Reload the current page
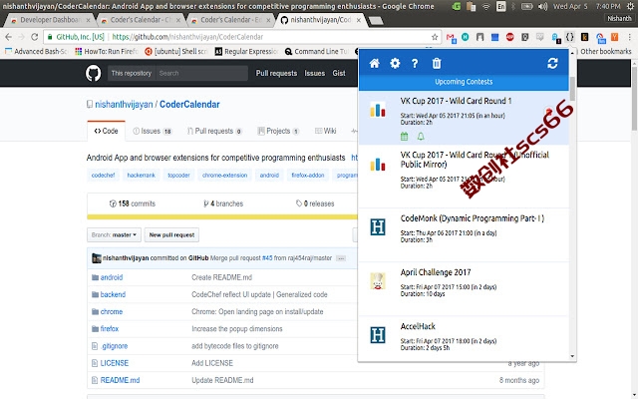 coord(35,37)
